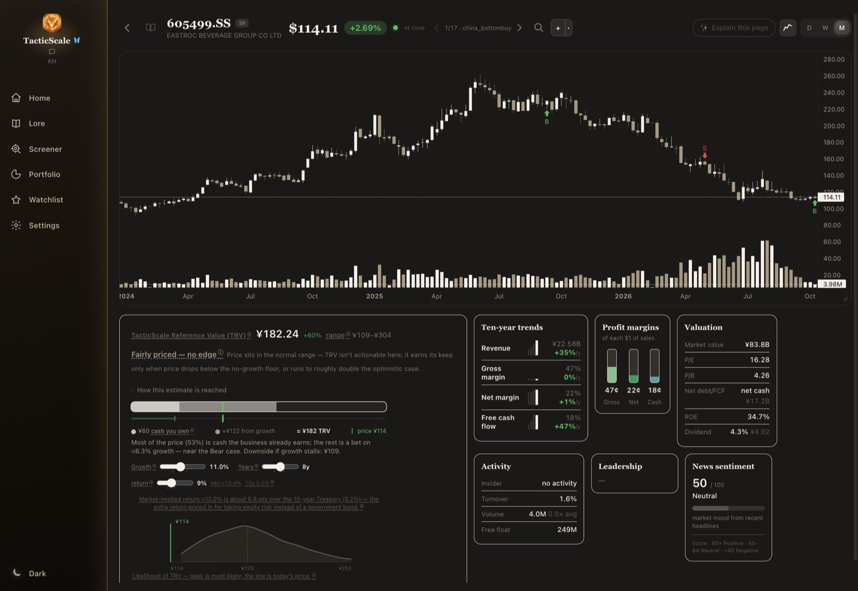The height and width of the screenshot is (591, 858).
Task: Expand the dropdown arrow beside plus button
Action: (x=568, y=28)
